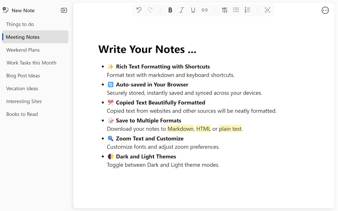Click highlighted word Markdown
The width and height of the screenshot is (338, 211).
coord(181,129)
